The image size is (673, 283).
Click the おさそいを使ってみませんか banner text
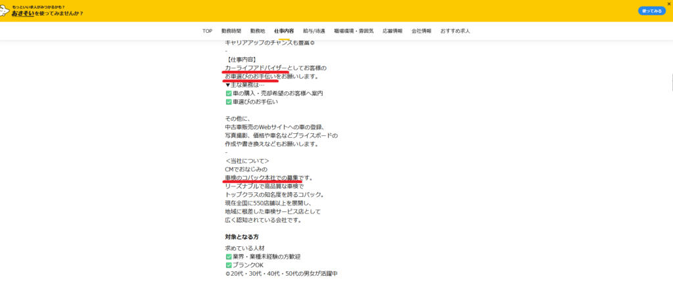(47, 13)
